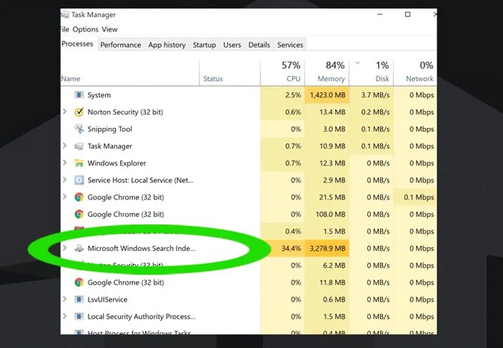
Task: Switch to the Details tab
Action: [x=259, y=45]
